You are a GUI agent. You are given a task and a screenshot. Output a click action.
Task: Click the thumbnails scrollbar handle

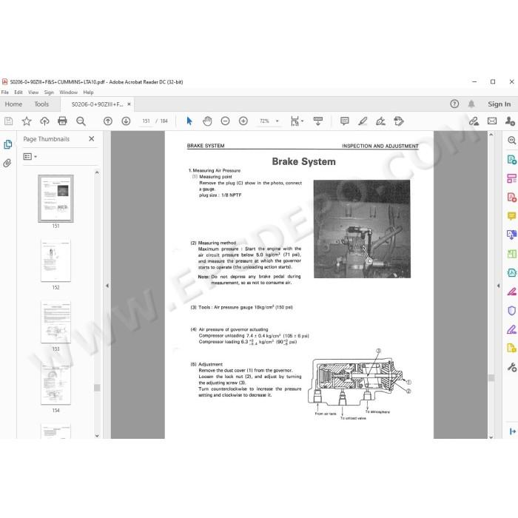point(97,388)
